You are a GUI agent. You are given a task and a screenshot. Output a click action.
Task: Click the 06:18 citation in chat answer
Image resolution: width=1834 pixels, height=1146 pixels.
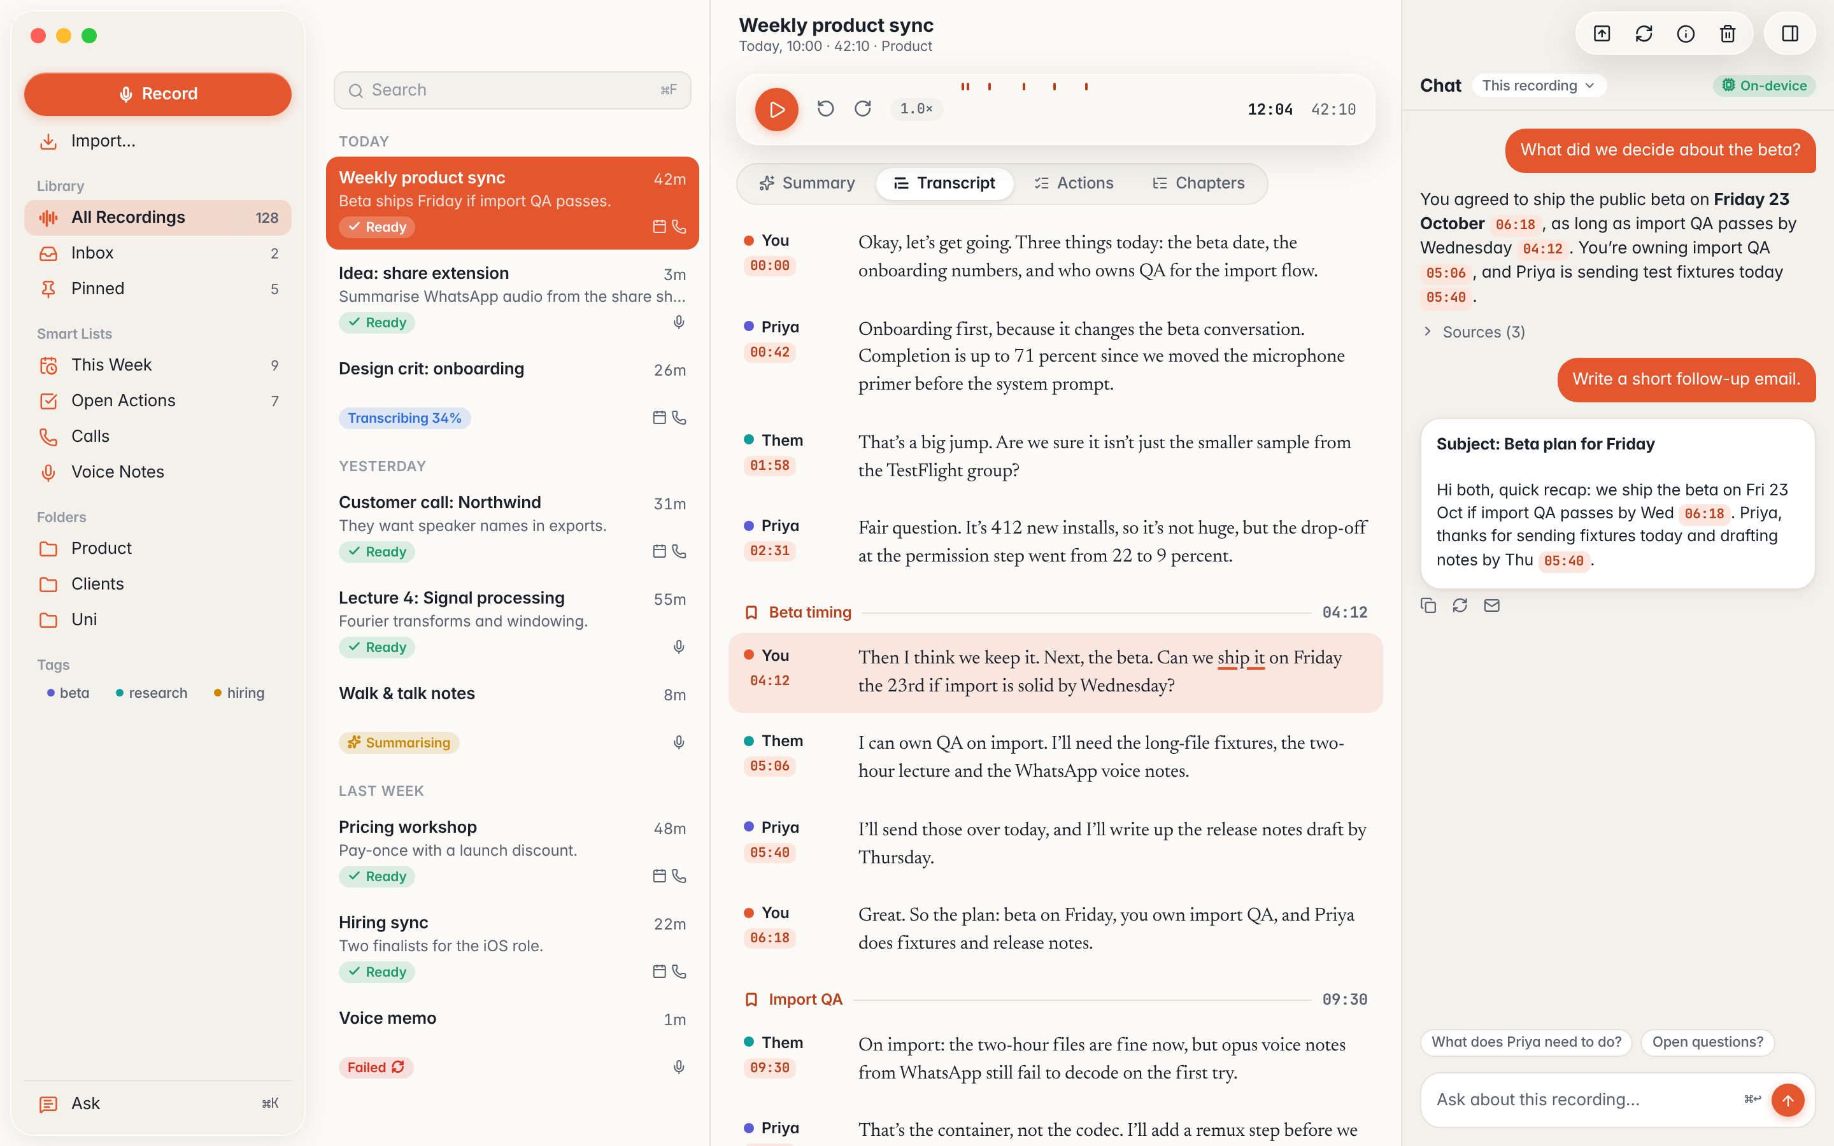tap(1515, 224)
